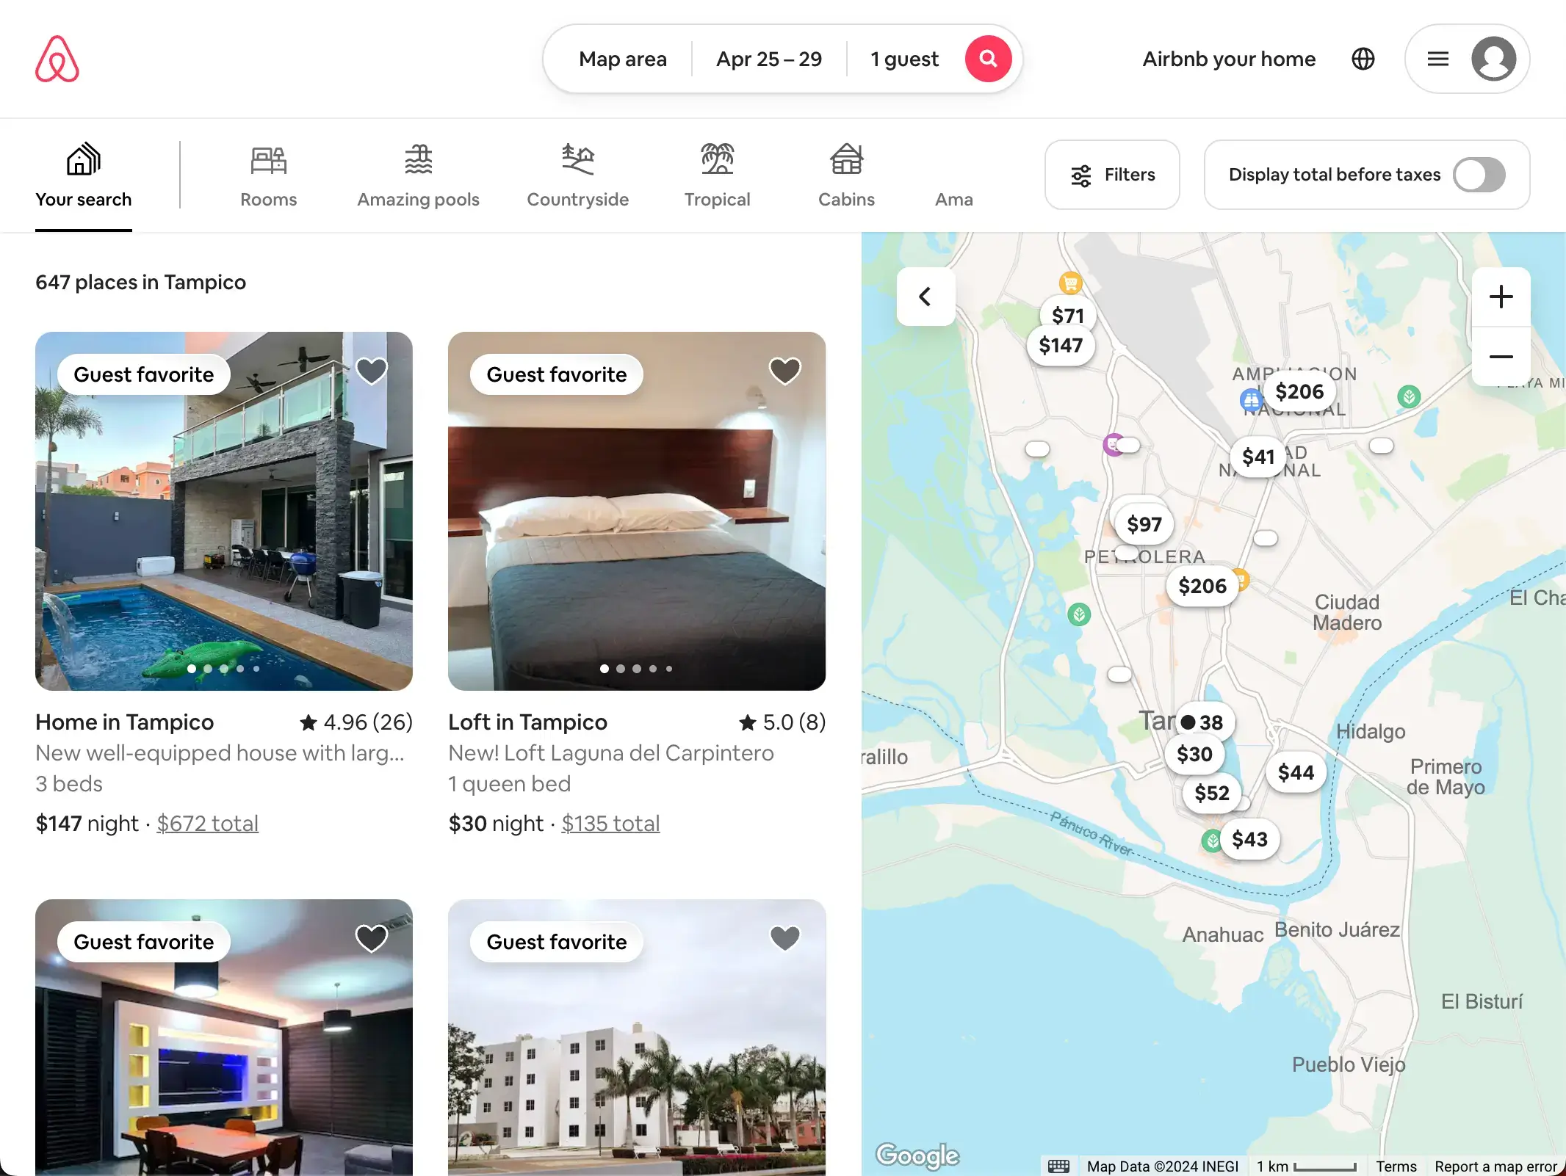Screen dimensions: 1566x1176
Task: Open the Apr 25–29 date picker dropdown
Action: (769, 58)
